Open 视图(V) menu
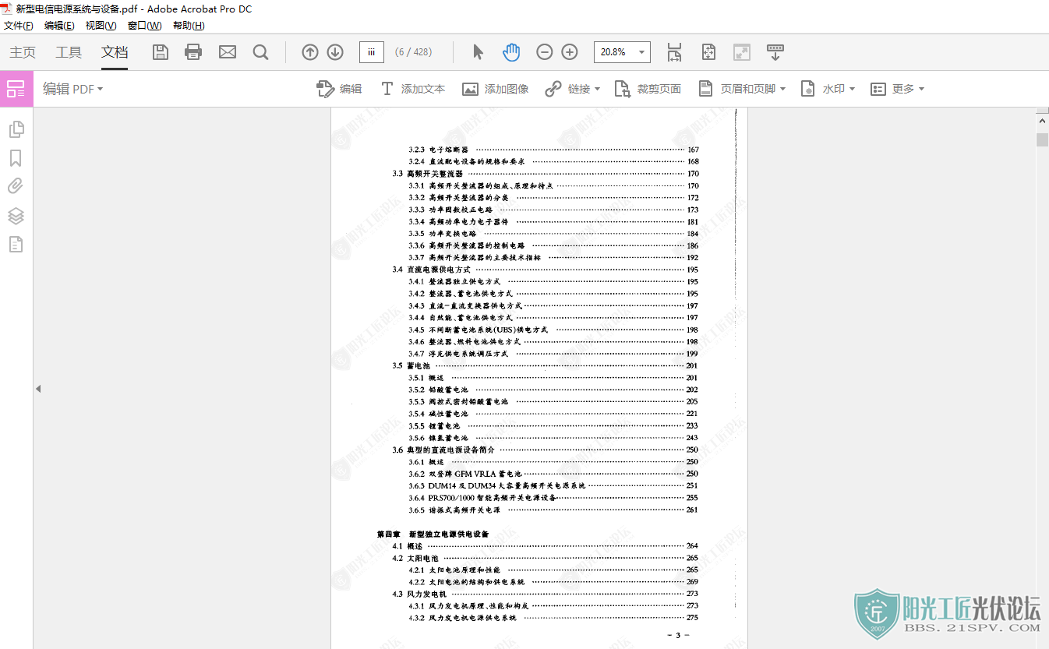Viewport: 1049px width, 649px height. [x=101, y=26]
